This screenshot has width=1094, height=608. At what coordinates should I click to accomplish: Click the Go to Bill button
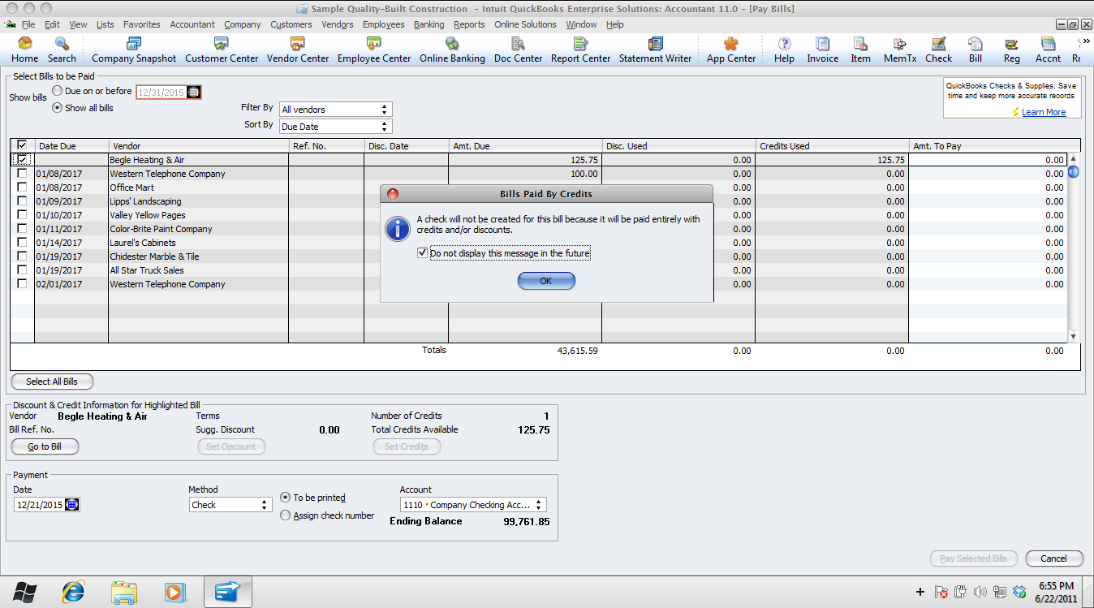(45, 446)
